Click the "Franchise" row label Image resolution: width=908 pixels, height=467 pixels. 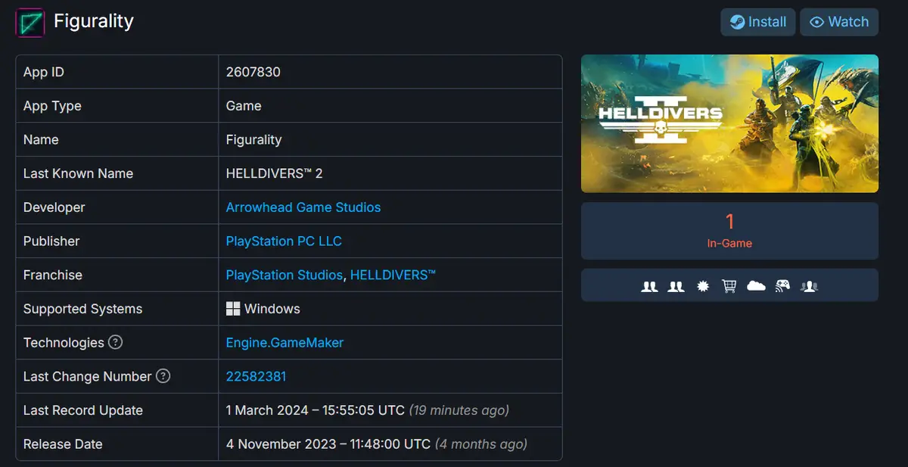(x=53, y=275)
